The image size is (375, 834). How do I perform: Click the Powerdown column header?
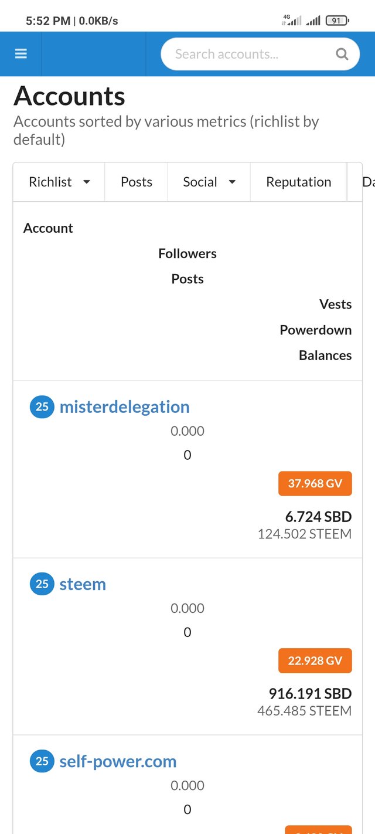click(x=316, y=330)
